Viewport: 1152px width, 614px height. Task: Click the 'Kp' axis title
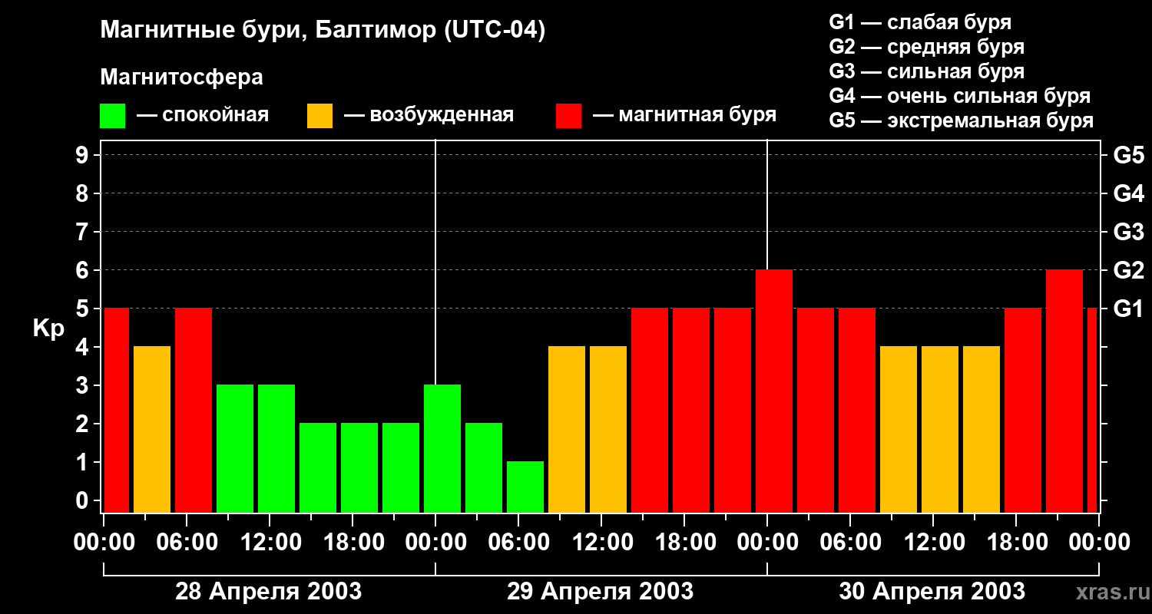(x=48, y=328)
